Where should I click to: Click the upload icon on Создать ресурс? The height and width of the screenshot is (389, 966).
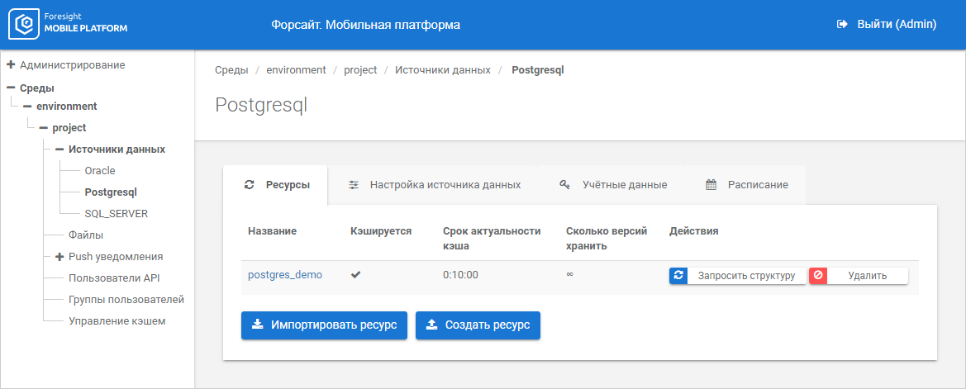coord(431,325)
